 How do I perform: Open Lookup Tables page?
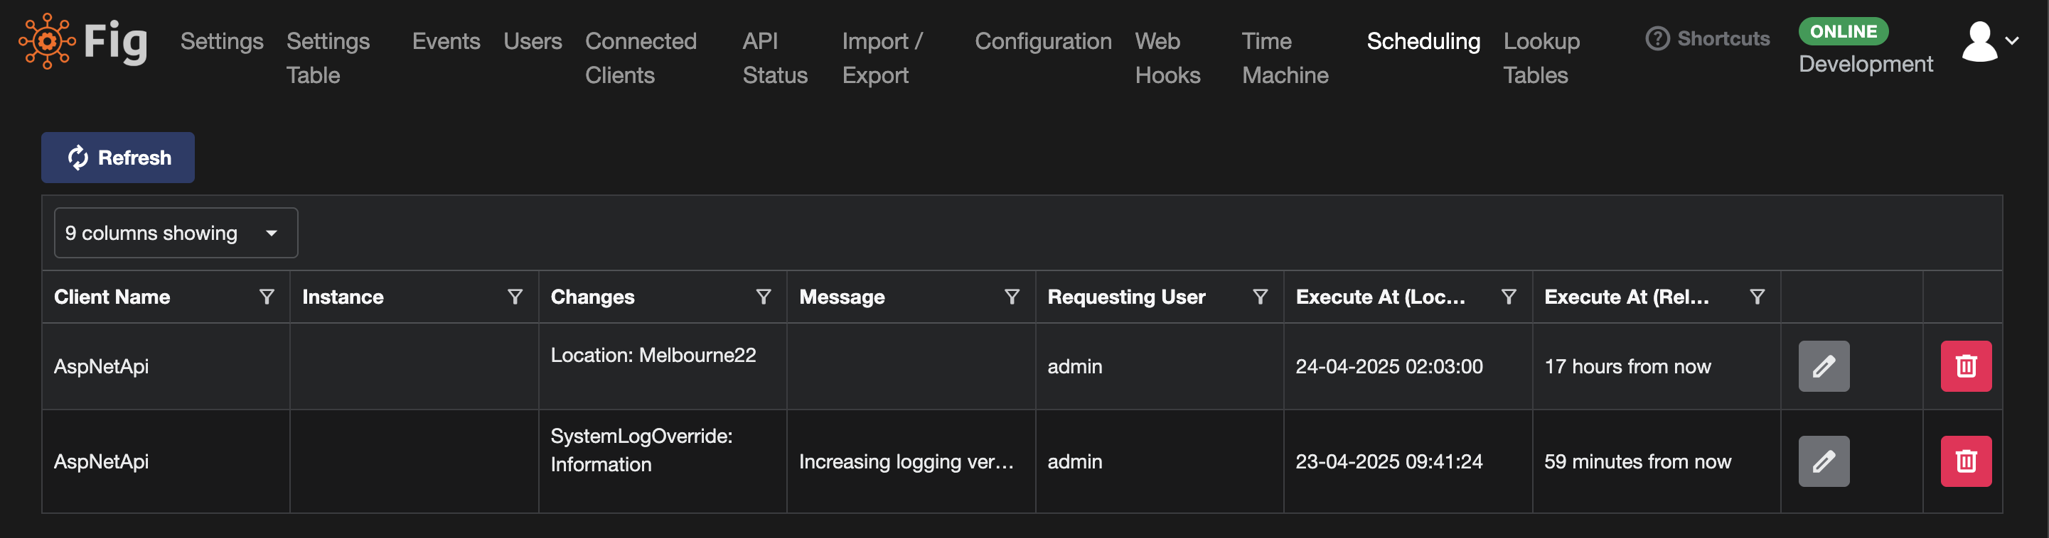[1541, 58]
